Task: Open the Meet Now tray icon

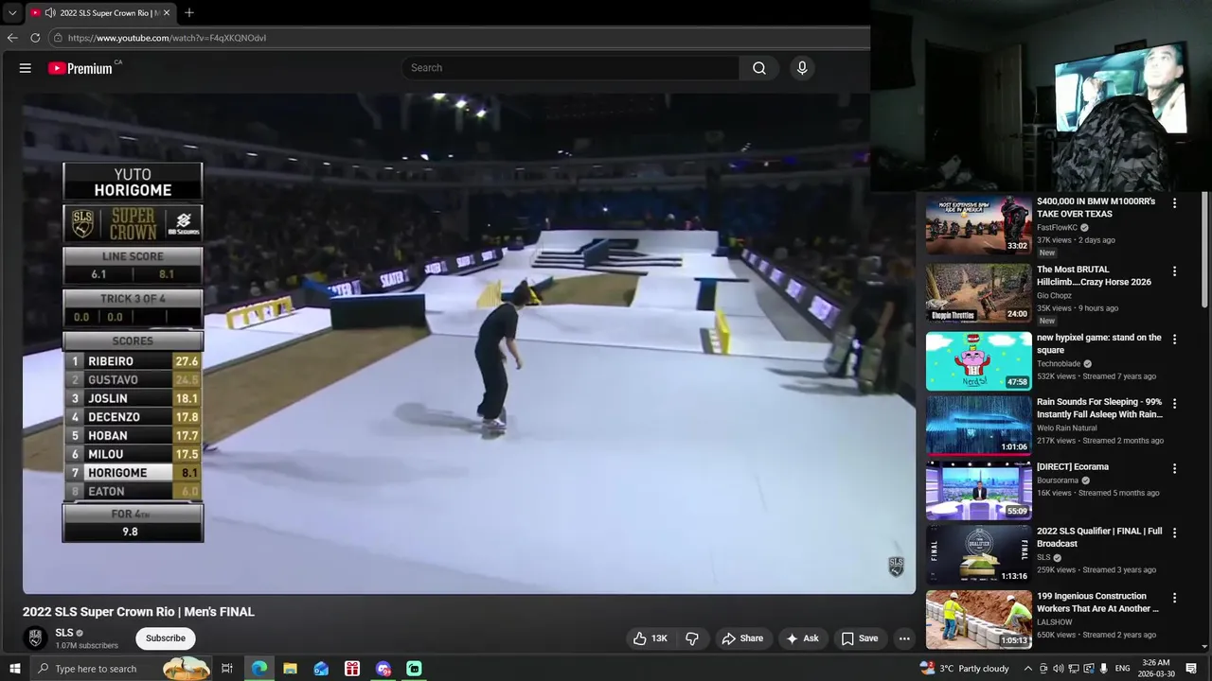Action: pyautogui.click(x=1043, y=669)
